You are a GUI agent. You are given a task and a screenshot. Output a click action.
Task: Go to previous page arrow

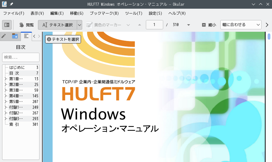click(x=140, y=25)
